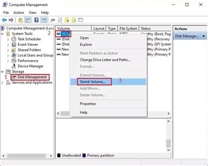This screenshot has height=166, width=208.
Task: Open the Action menu
Action: [x=19, y=13]
